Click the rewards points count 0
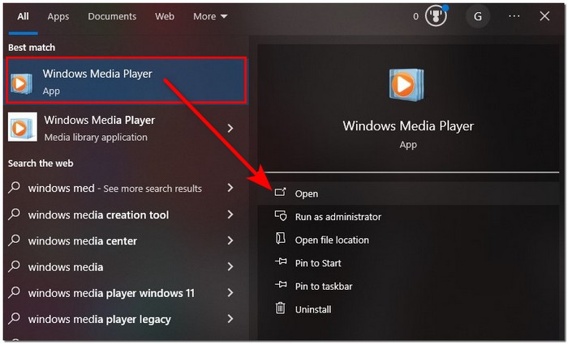Viewport: 568px width, 344px height. [x=415, y=17]
